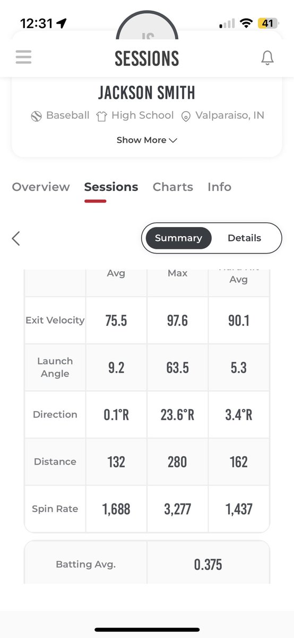Switch to the Charts tab
Viewport: 294px width, 638px height.
(173, 187)
